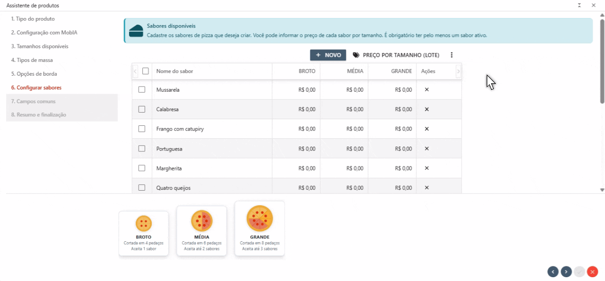The image size is (605, 281).
Task: Check the select-all flavors checkbox
Action: tap(146, 71)
